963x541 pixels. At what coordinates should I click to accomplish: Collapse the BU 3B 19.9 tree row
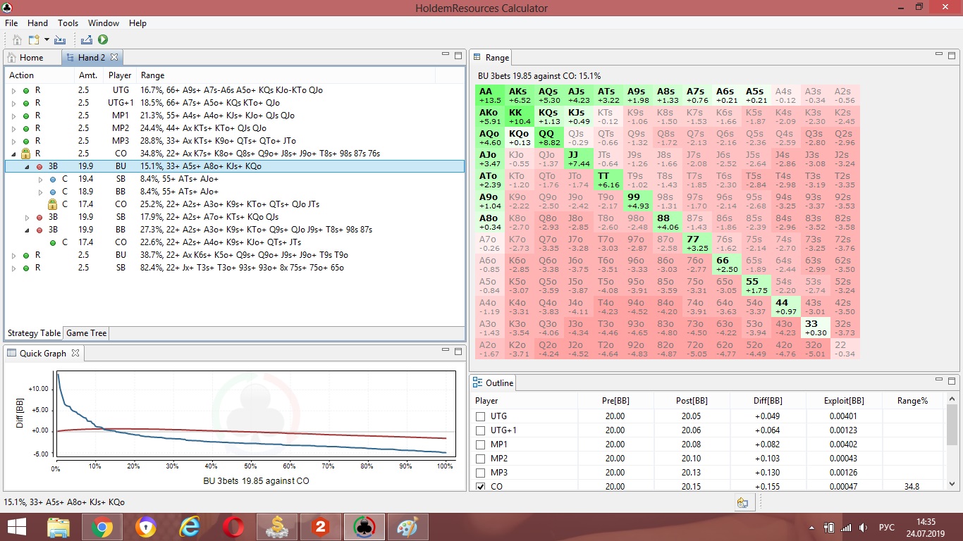click(x=27, y=166)
